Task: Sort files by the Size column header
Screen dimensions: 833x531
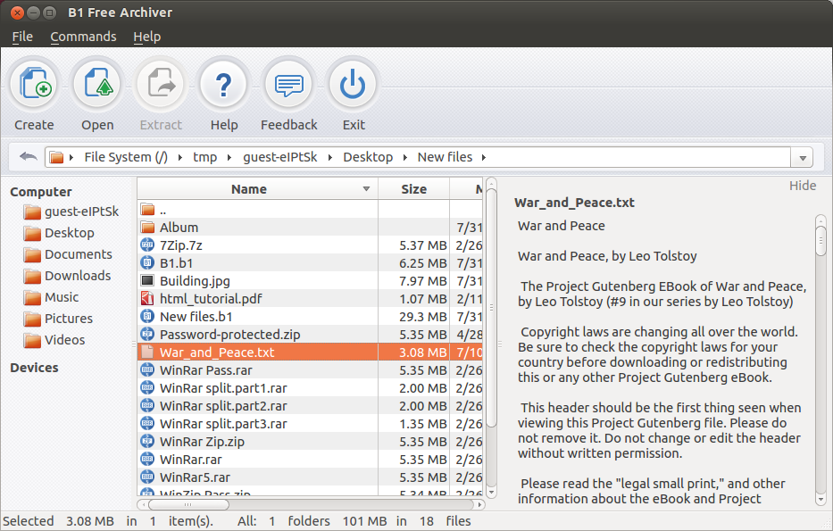Action: [x=414, y=189]
